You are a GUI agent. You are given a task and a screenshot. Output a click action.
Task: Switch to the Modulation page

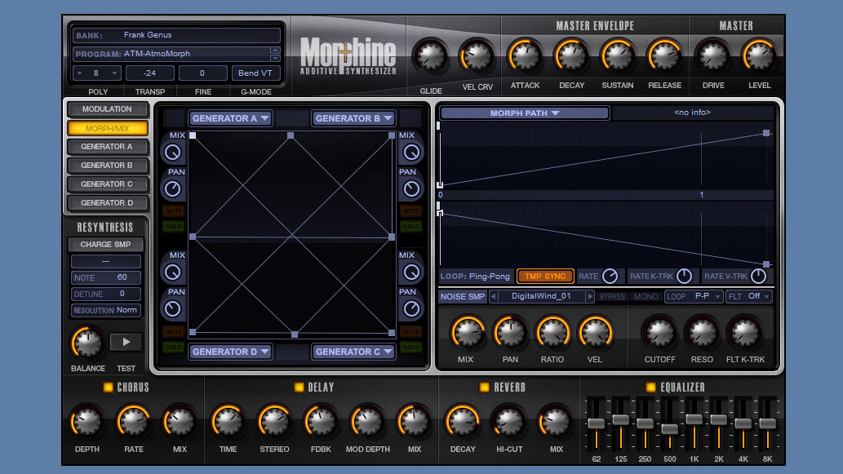pos(107,109)
